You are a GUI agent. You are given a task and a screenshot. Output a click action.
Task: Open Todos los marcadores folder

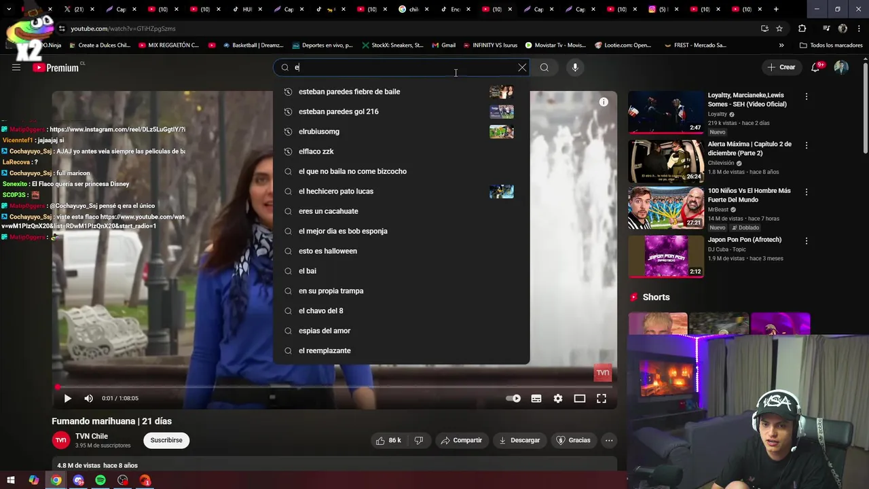point(831,46)
